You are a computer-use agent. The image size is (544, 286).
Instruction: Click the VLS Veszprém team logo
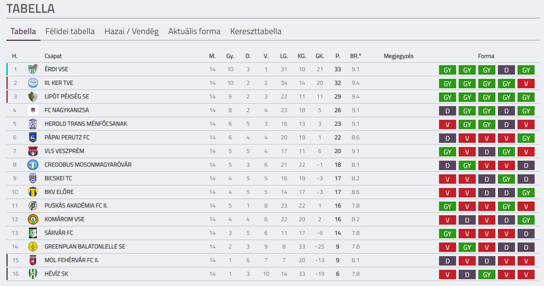(x=33, y=151)
